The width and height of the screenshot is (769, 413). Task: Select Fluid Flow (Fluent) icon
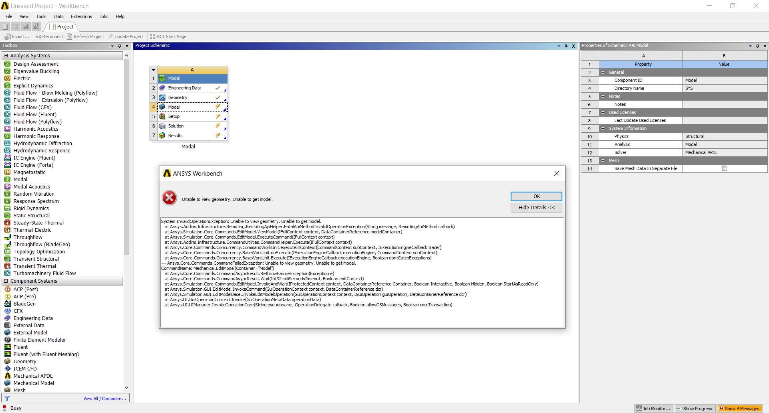coord(7,114)
